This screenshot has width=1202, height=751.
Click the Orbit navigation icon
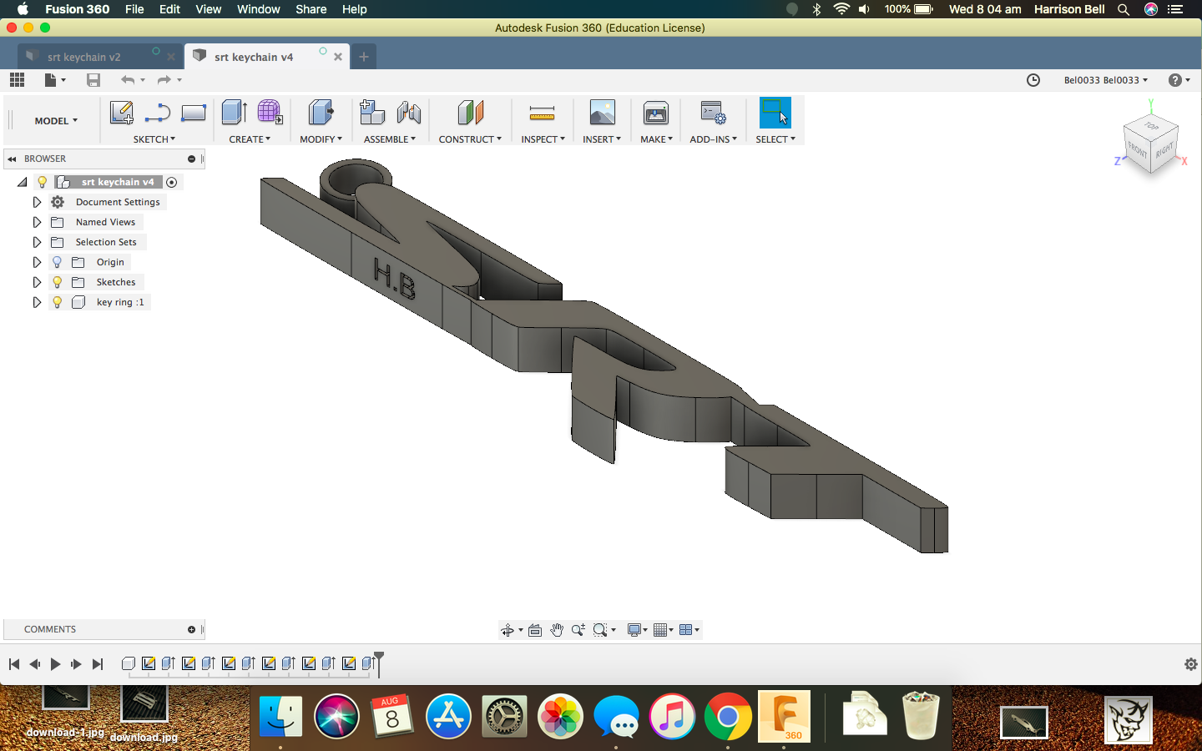[508, 630]
